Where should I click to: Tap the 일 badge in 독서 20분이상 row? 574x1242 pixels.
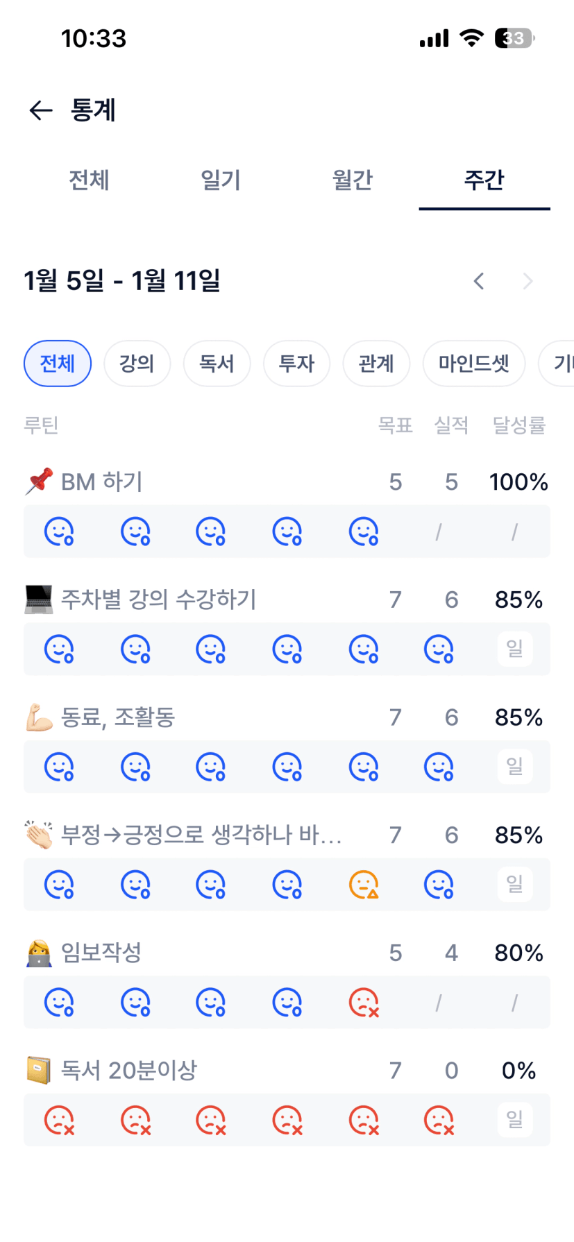pyautogui.click(x=514, y=1119)
